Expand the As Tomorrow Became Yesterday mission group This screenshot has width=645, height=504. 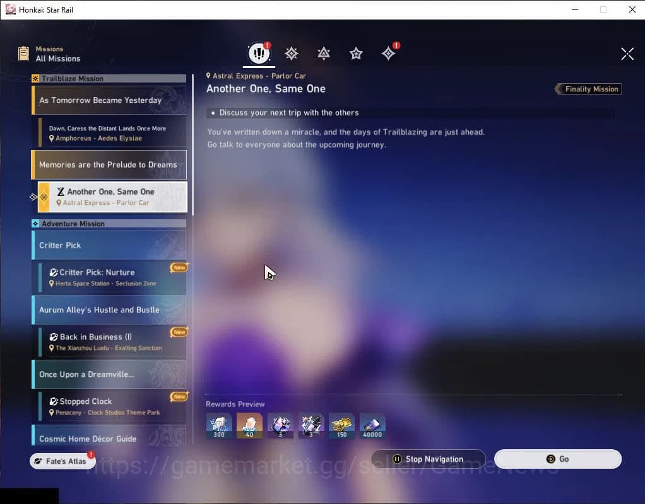(x=109, y=100)
